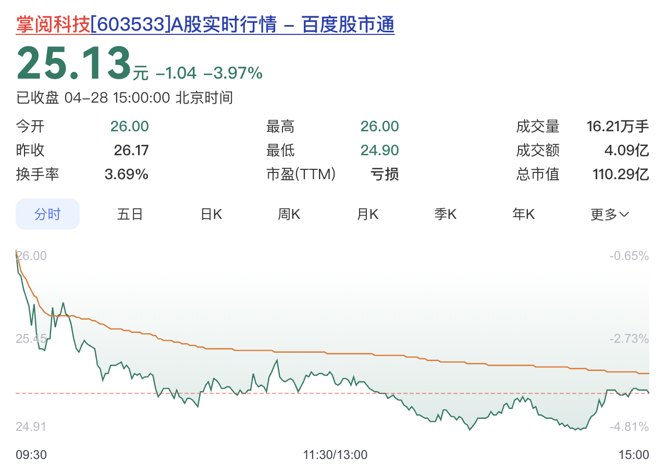Select the highlighted 分时 tab
This screenshot has height=472, width=666.
[x=47, y=214]
